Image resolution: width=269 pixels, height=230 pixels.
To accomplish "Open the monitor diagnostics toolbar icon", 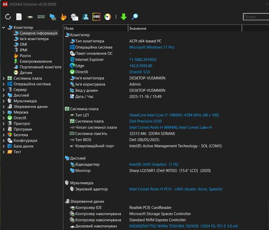I will click(x=53, y=17).
